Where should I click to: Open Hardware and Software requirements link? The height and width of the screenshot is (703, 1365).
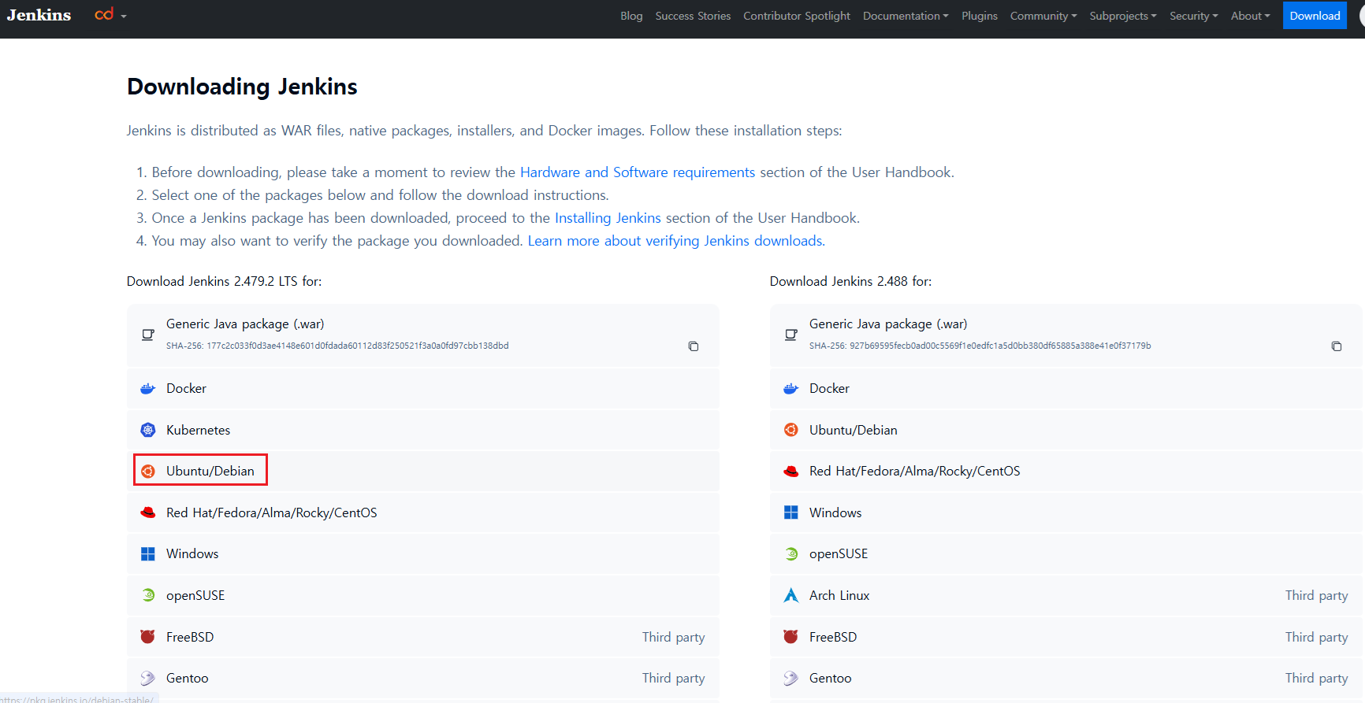(638, 172)
